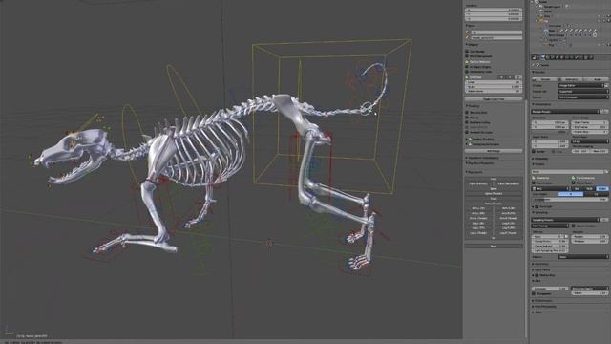Expand the Performance panel

pos(543,301)
